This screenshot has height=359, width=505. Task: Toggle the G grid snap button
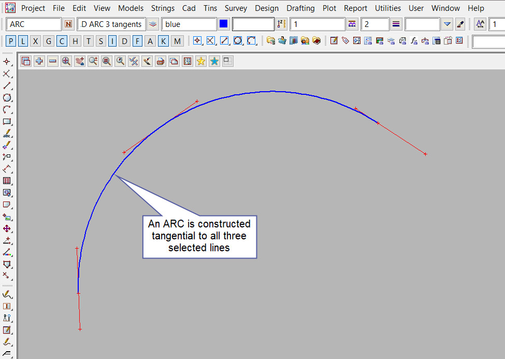tap(49, 41)
